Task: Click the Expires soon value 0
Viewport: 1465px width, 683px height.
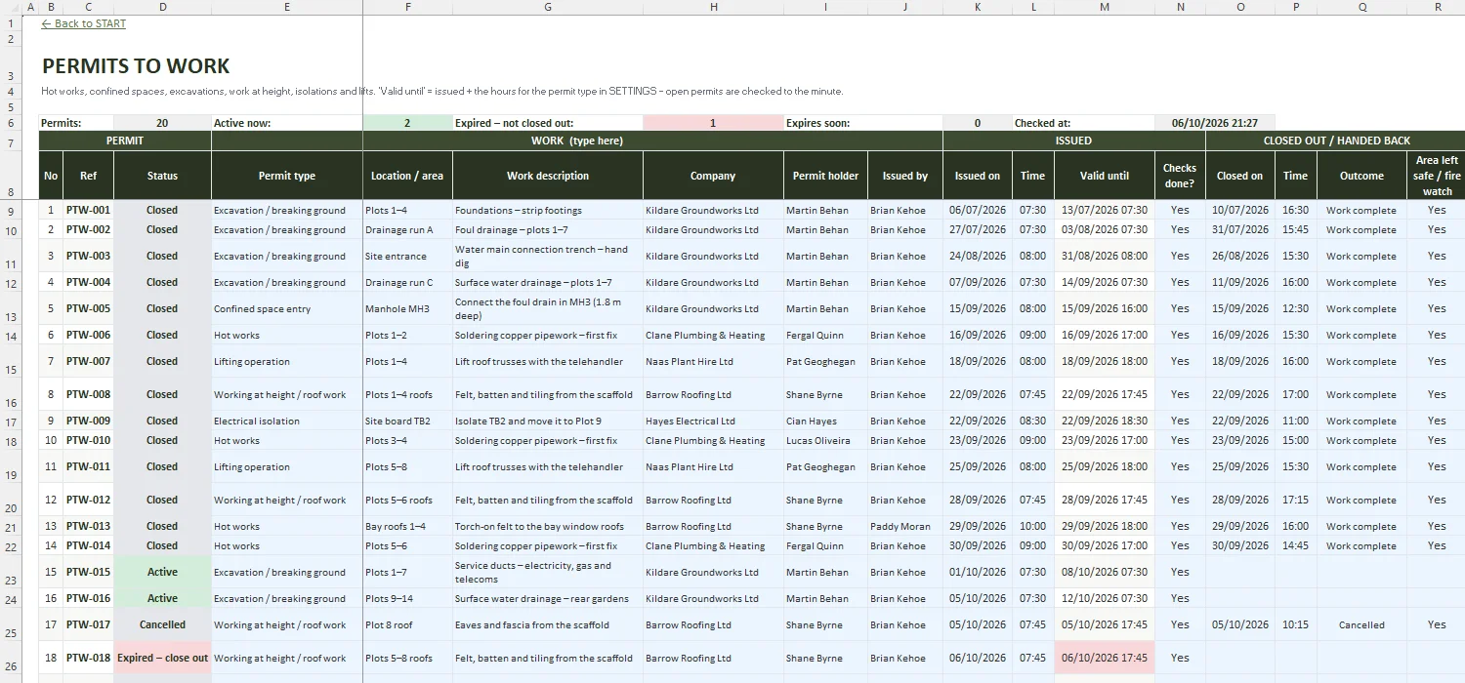Action: pos(977,123)
